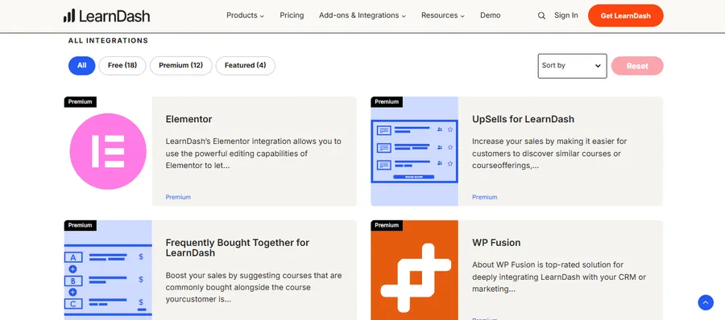Open the search magnifier icon

click(x=541, y=16)
